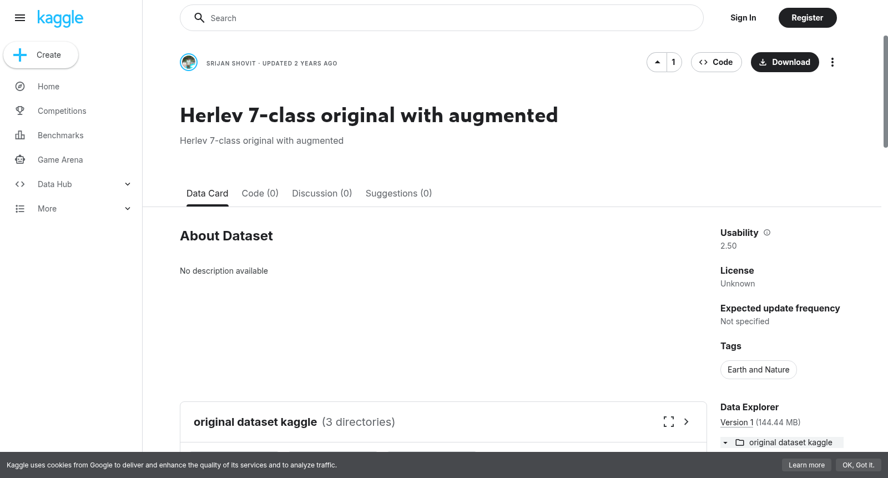Image resolution: width=888 pixels, height=478 pixels.
Task: Open the hamburger navigation menu
Action: pyautogui.click(x=20, y=18)
